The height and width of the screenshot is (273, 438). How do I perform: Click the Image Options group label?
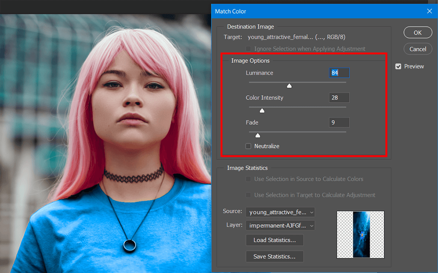click(x=251, y=61)
